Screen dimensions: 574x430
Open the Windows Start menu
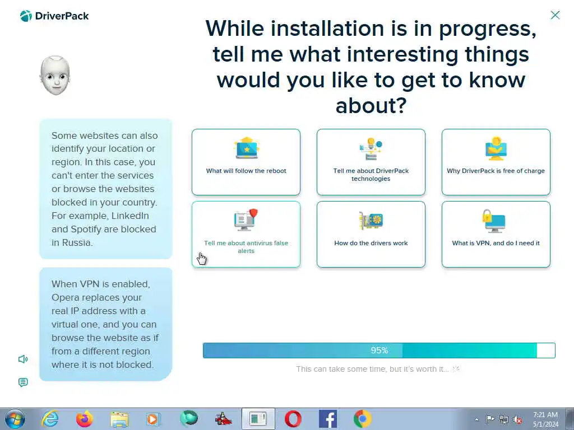pos(15,419)
